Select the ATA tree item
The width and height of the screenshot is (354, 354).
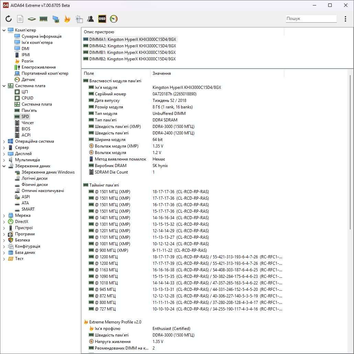(25, 203)
